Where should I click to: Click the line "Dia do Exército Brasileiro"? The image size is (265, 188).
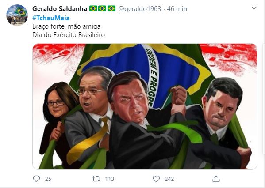coord(69,35)
